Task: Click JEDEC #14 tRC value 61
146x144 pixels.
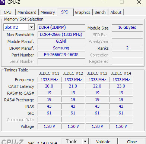Action: pos(121,113)
